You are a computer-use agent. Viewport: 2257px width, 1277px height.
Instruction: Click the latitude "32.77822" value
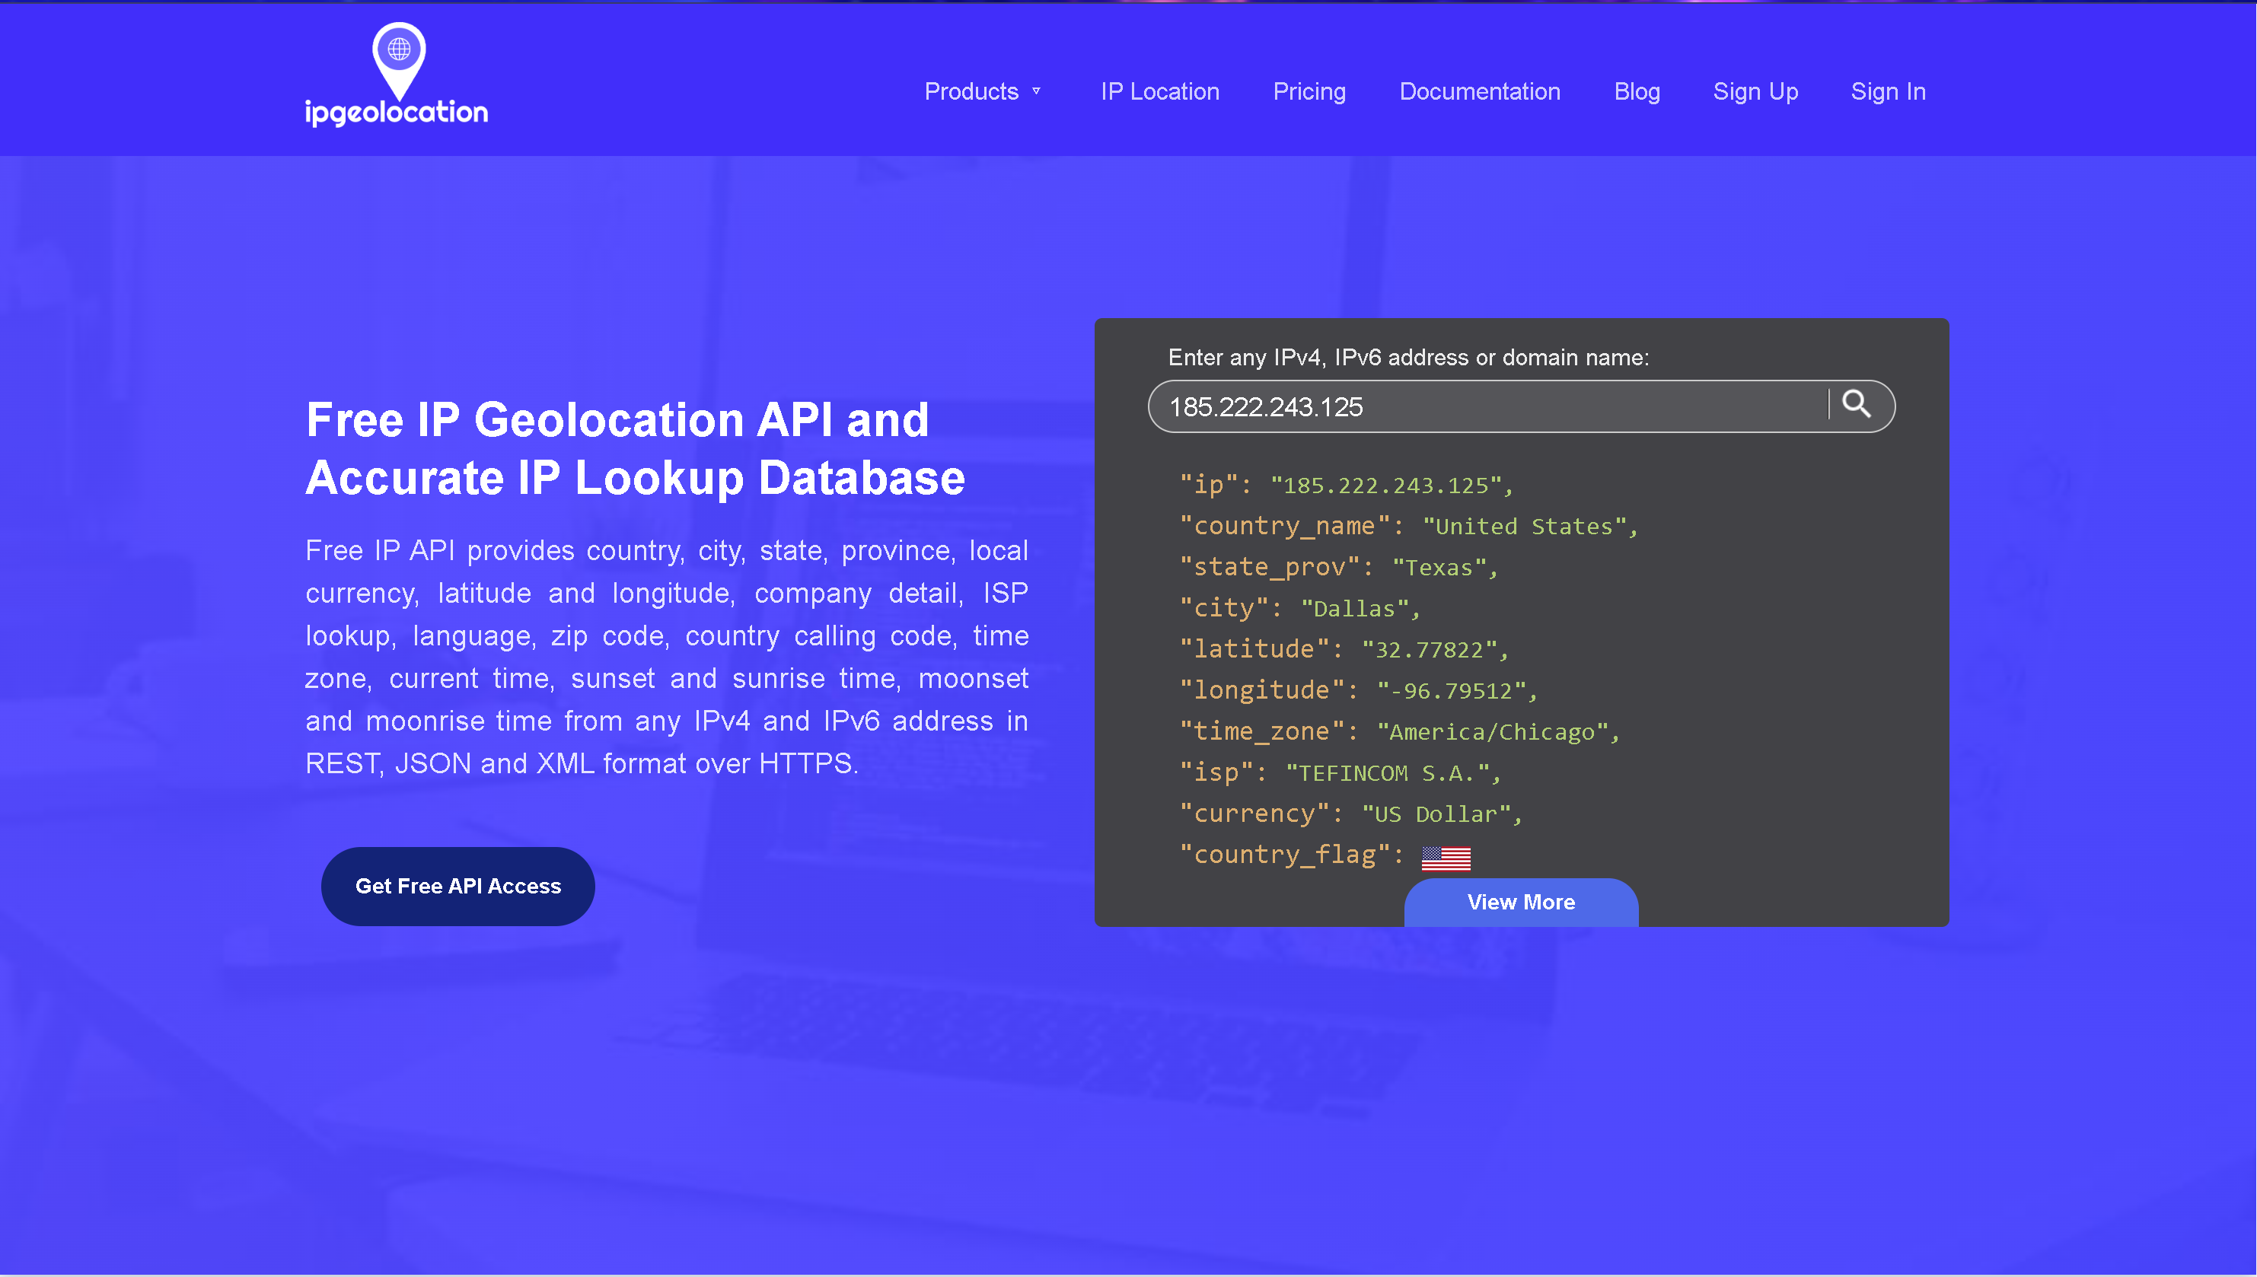click(1430, 650)
